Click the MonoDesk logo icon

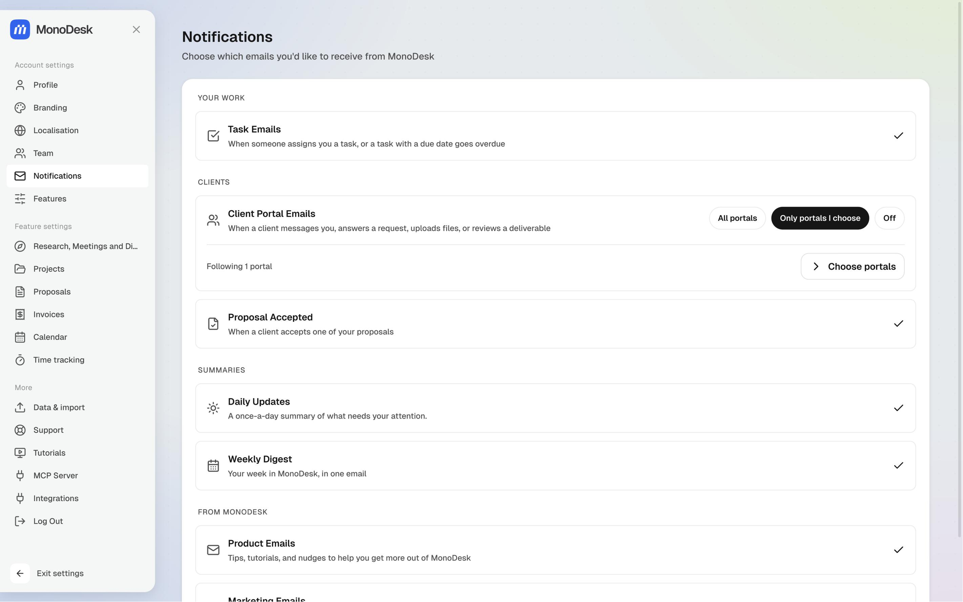[x=20, y=29]
